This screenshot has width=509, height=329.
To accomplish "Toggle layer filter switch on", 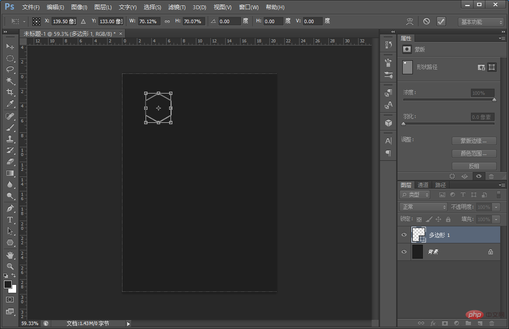I will tap(499, 195).
